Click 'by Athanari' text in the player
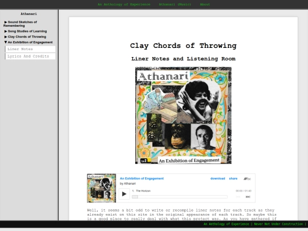308x231 pixels. [x=128, y=184]
